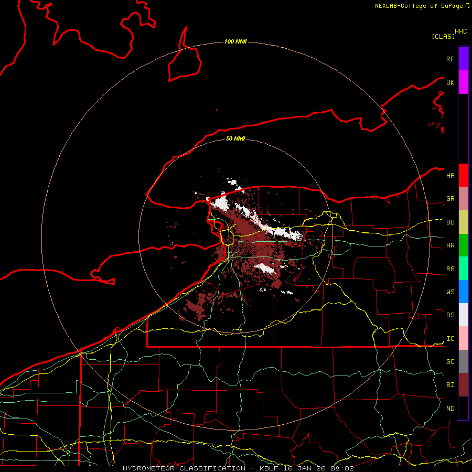Click the red HA color swatch in legend
Viewport: 472px width, 472px height.
(463, 175)
